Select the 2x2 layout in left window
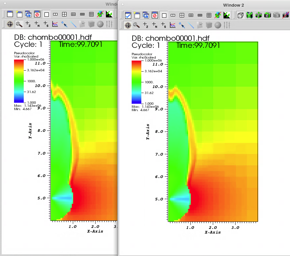 coord(64,14)
